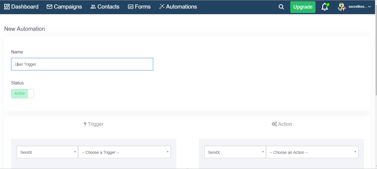The height and width of the screenshot is (169, 377).
Task: Open search with the magnifier icon
Action: 281,7
